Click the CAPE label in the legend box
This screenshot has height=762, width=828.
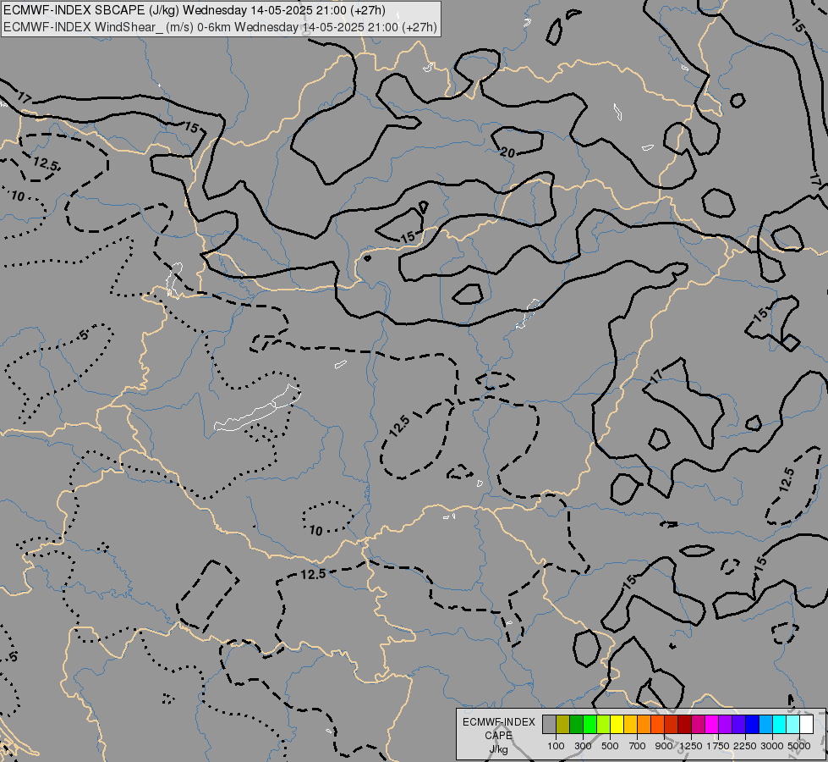point(498,736)
